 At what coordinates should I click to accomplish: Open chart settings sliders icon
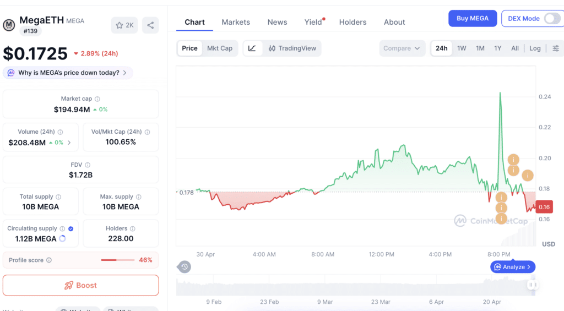(x=556, y=48)
